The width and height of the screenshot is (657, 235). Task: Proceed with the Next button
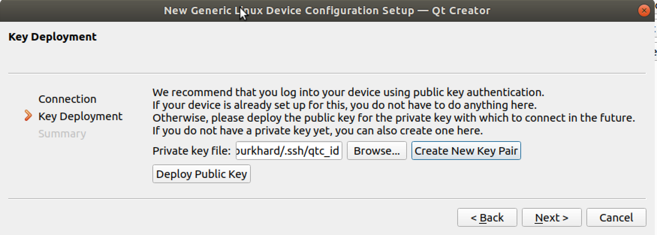click(552, 218)
